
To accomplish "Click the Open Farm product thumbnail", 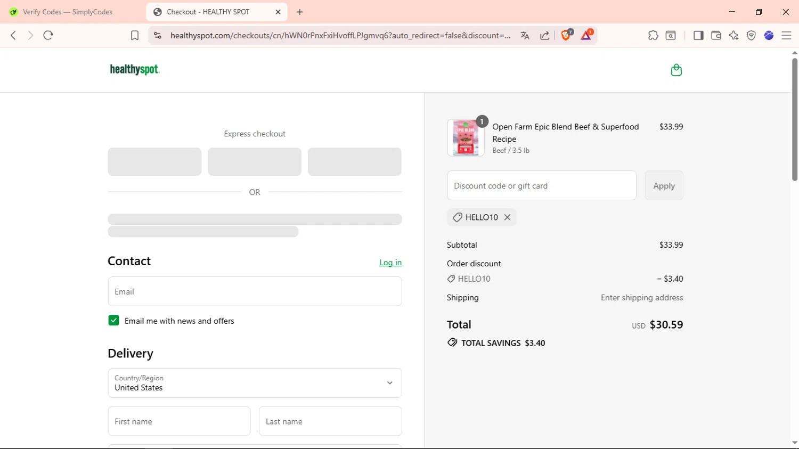I will 466,137.
